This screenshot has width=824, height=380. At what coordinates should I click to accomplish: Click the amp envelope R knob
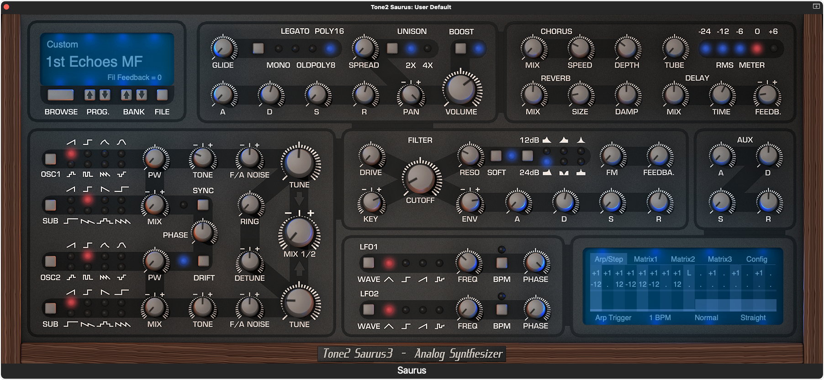pyautogui.click(x=364, y=95)
